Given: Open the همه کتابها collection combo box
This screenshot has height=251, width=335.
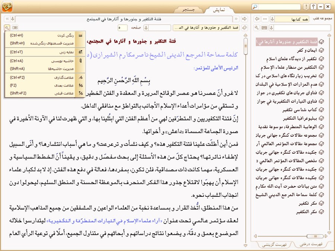Looking at the screenshot, I should click(291, 19).
